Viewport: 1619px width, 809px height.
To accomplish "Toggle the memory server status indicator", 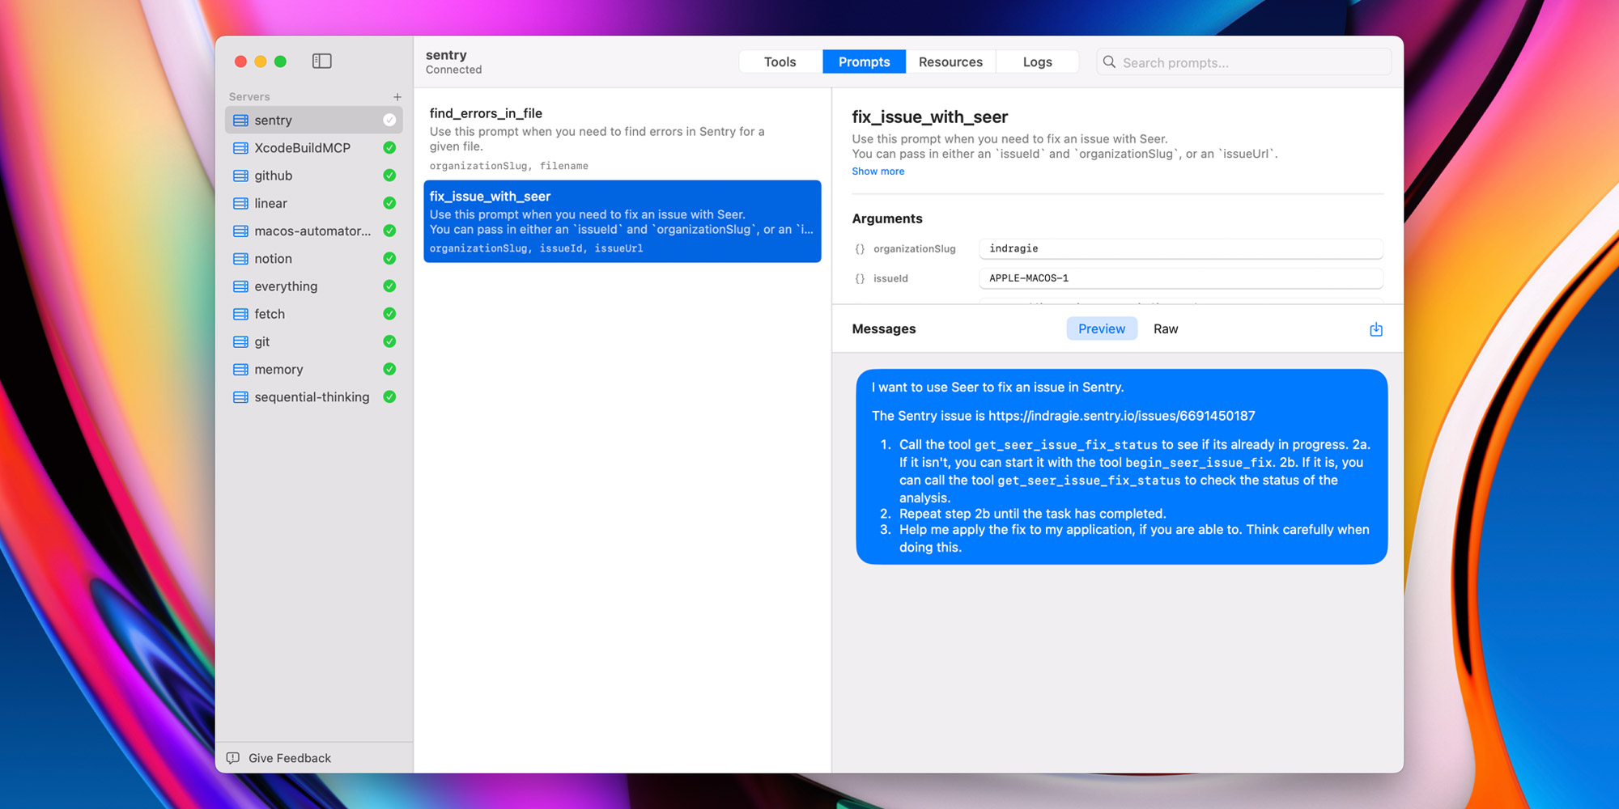I will pos(389,369).
